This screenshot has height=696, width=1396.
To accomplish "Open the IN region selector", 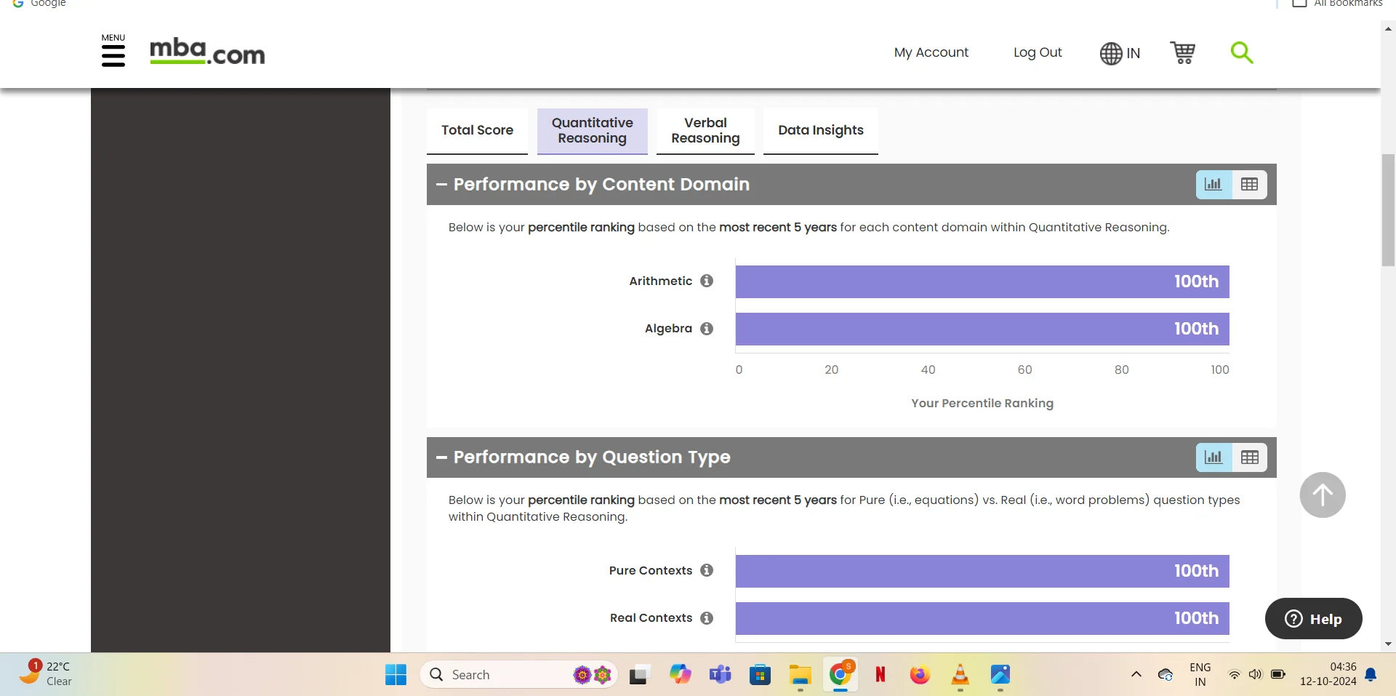I will tap(1120, 53).
